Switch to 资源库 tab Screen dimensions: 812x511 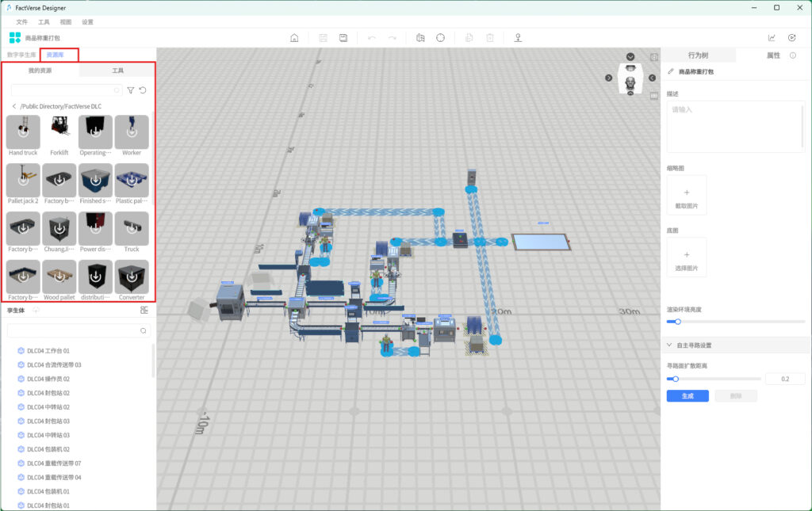55,55
